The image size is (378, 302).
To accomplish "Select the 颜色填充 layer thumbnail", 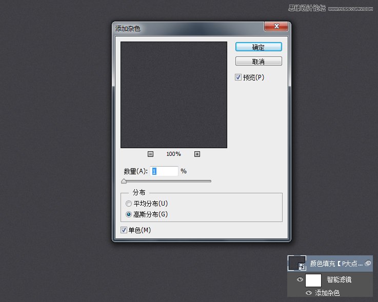I will [297, 264].
